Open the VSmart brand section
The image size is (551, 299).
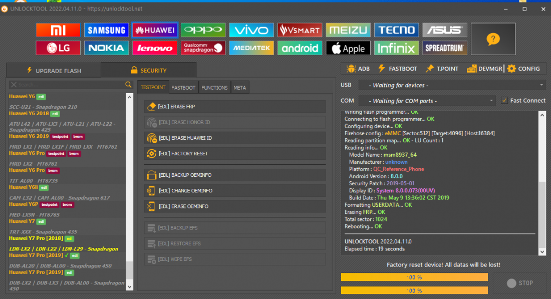(x=300, y=30)
